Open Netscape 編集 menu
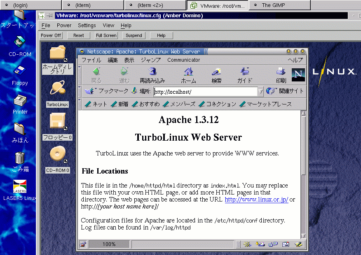The height and width of the screenshot is (255, 361). [x=113, y=60]
